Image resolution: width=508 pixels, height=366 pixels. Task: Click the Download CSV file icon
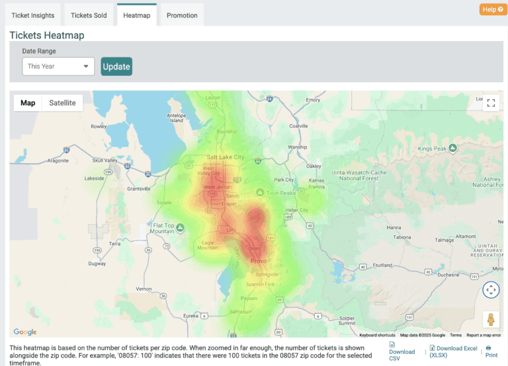click(x=392, y=345)
